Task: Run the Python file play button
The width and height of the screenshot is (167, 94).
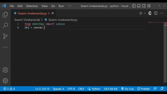Action: pyautogui.click(x=141, y=13)
